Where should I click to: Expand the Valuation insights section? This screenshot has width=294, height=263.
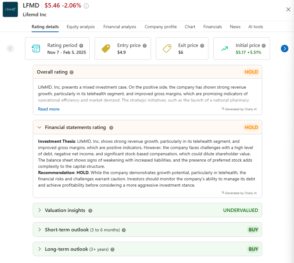click(39, 210)
